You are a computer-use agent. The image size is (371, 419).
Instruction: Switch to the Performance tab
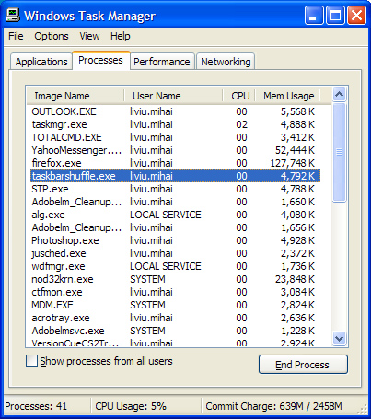162,62
